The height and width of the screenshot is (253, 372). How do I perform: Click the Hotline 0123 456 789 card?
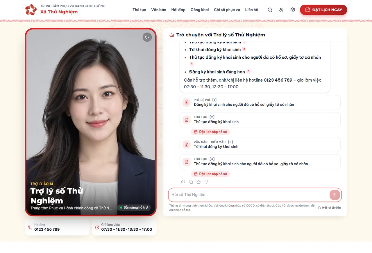[x=57, y=227]
